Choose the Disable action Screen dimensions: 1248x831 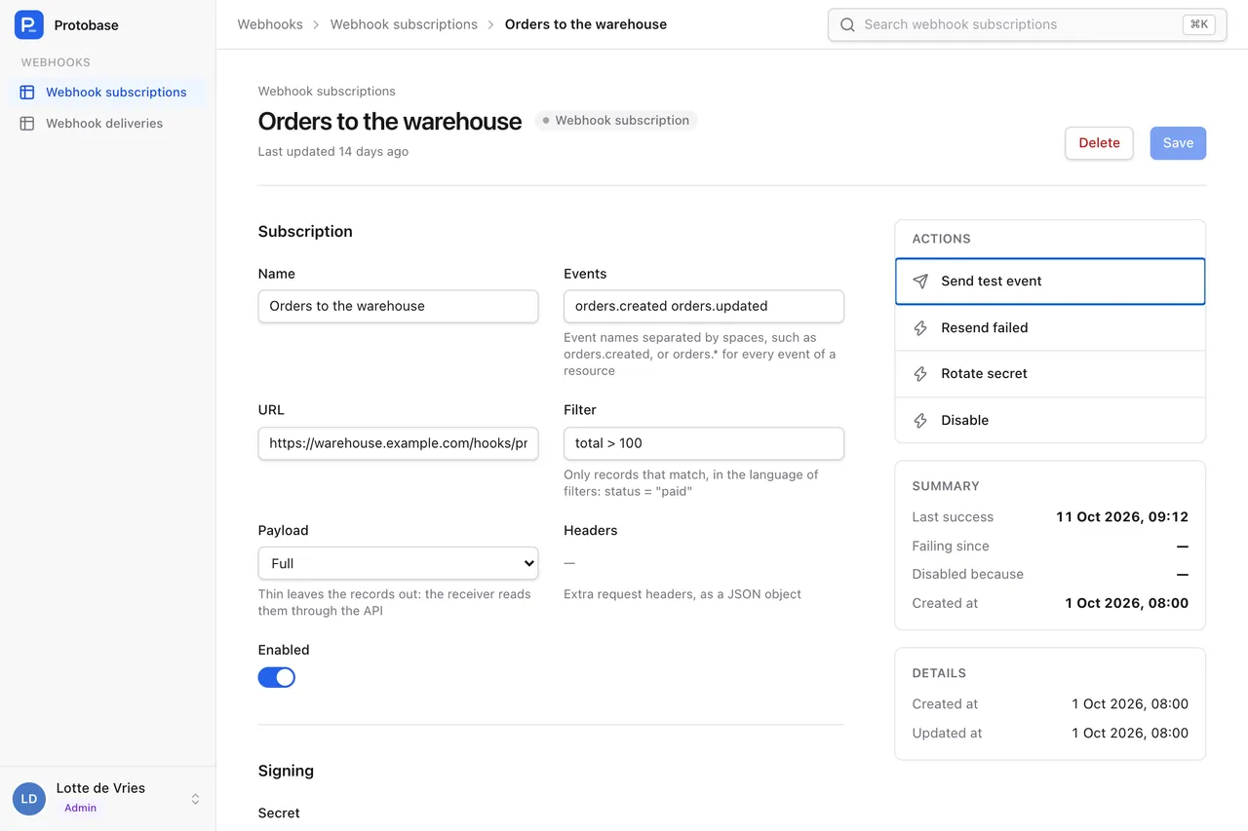[1050, 421]
